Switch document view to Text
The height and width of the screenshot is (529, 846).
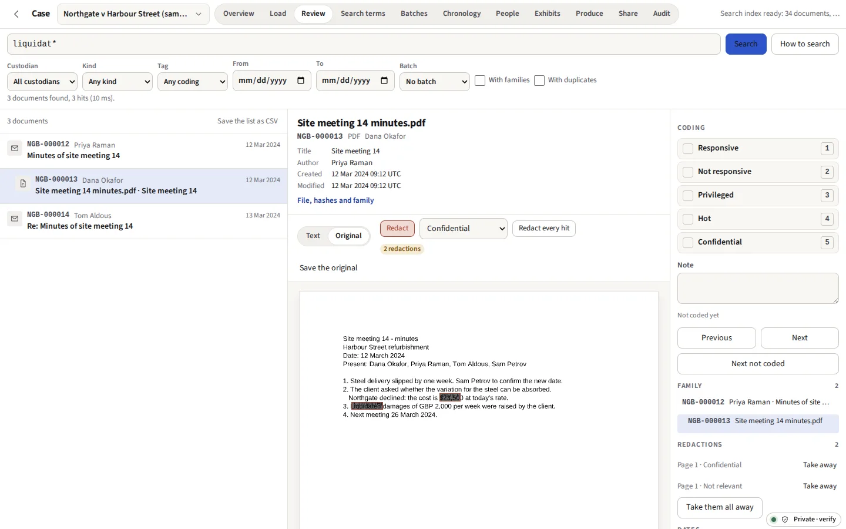[313, 236]
